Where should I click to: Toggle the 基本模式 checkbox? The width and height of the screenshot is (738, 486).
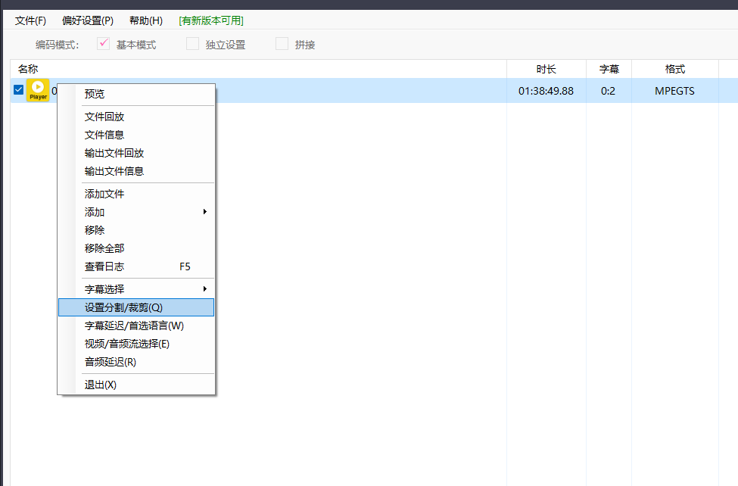(x=103, y=44)
